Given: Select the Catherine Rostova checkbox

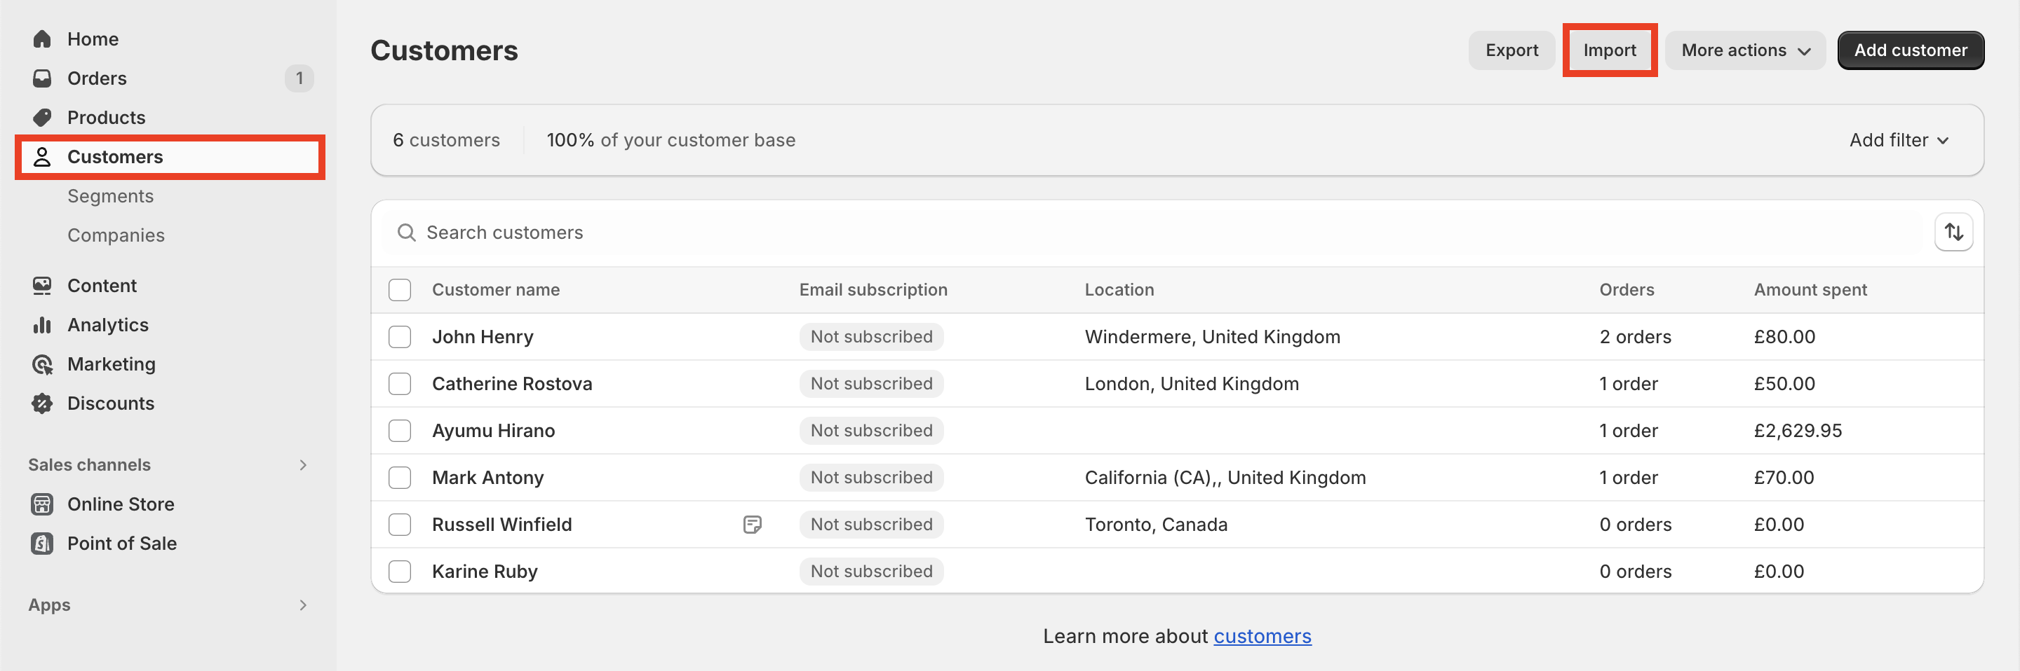Looking at the screenshot, I should [400, 384].
